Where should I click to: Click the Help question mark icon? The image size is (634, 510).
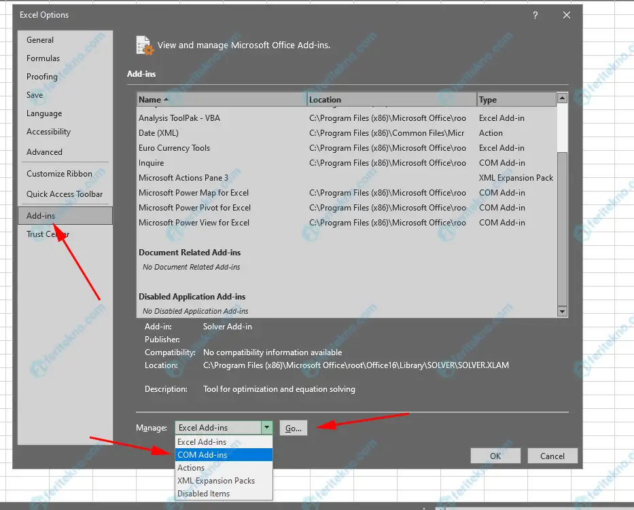(535, 16)
